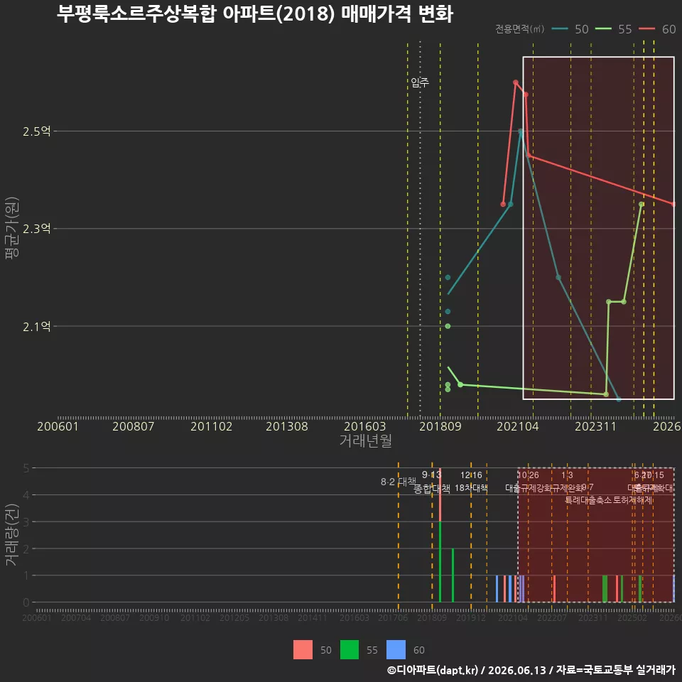The width and height of the screenshot is (682, 682).
Task: Click the chart title 부평룩소르주상복합 아파트(2018) 매매가격 변화
Action: click(255, 13)
